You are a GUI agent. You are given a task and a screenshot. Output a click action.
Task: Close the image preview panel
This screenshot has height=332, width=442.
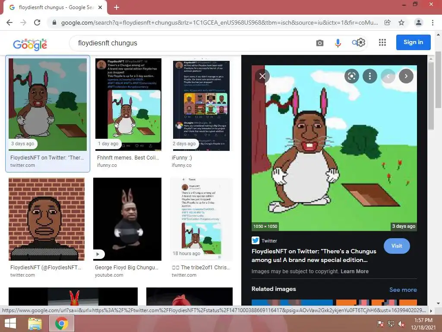point(262,76)
